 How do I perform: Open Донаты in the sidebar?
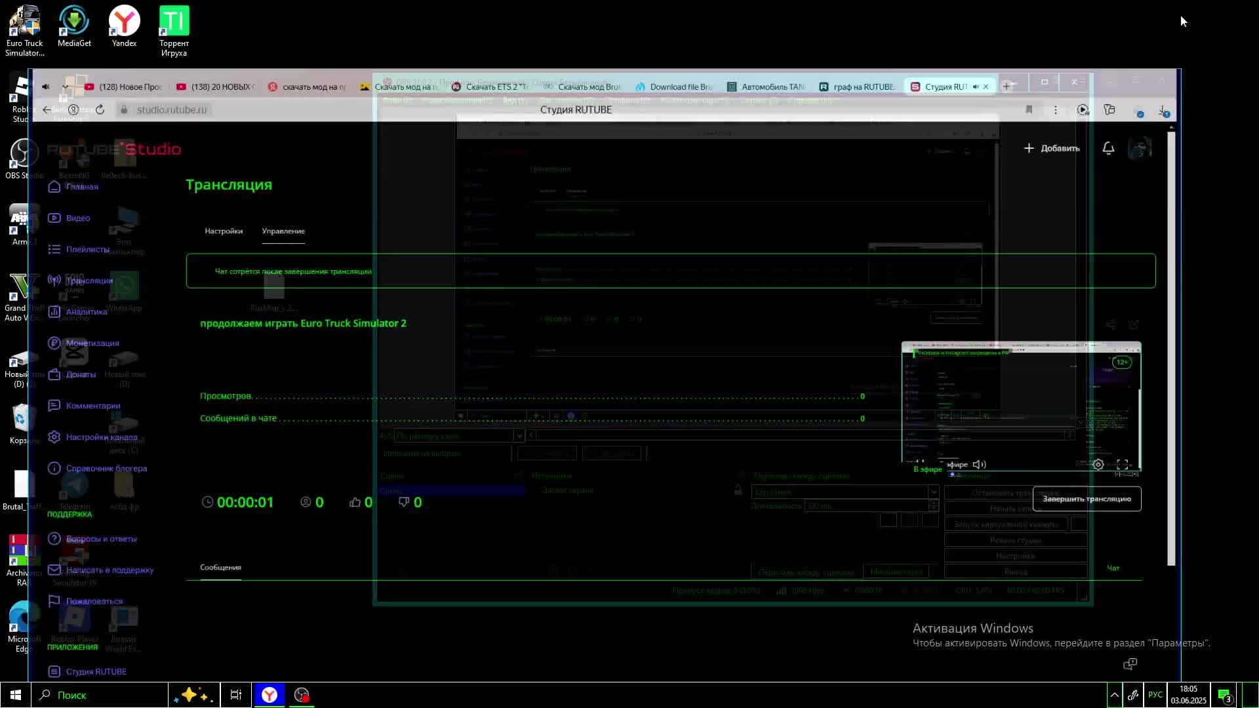click(72, 374)
